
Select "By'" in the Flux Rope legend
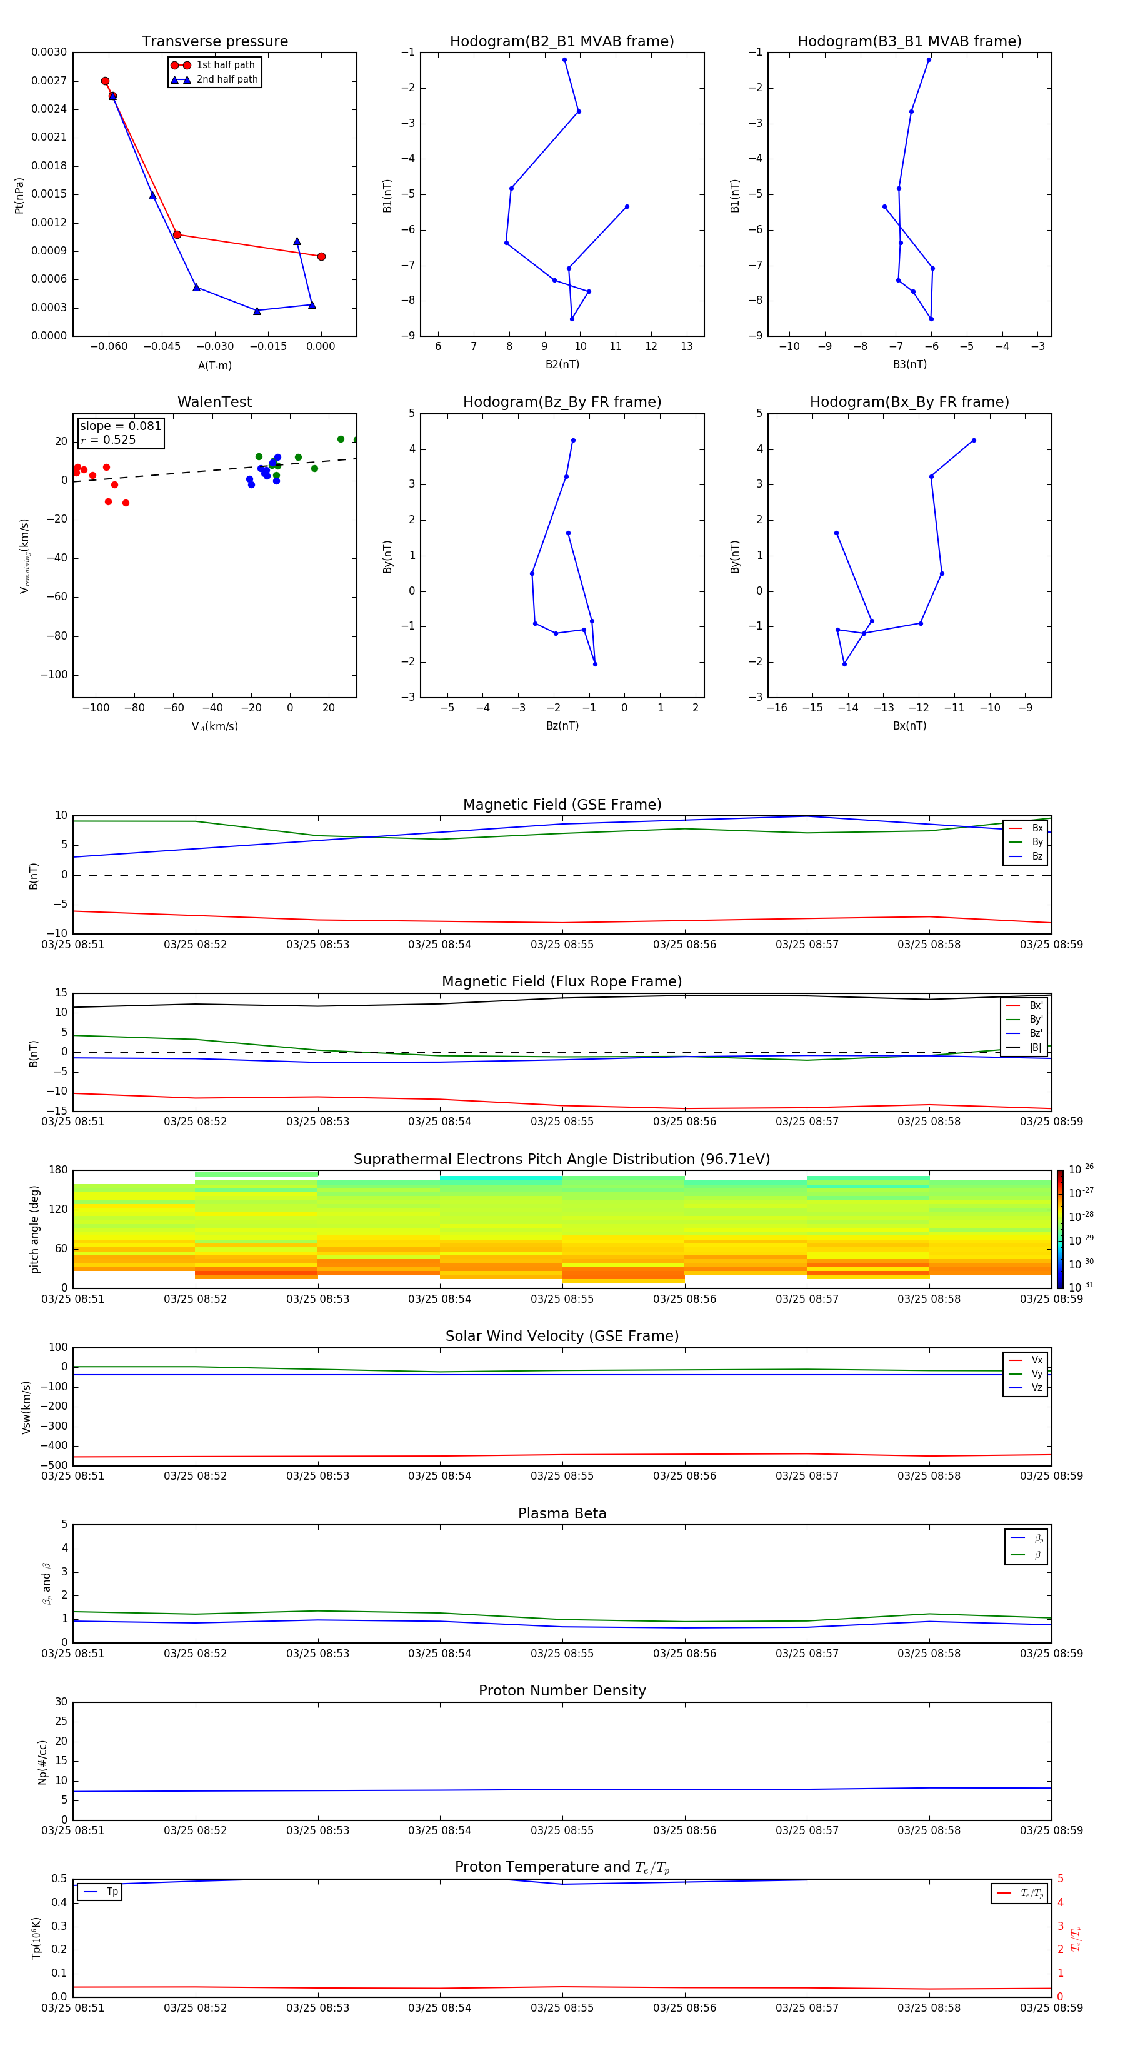(x=1025, y=1020)
